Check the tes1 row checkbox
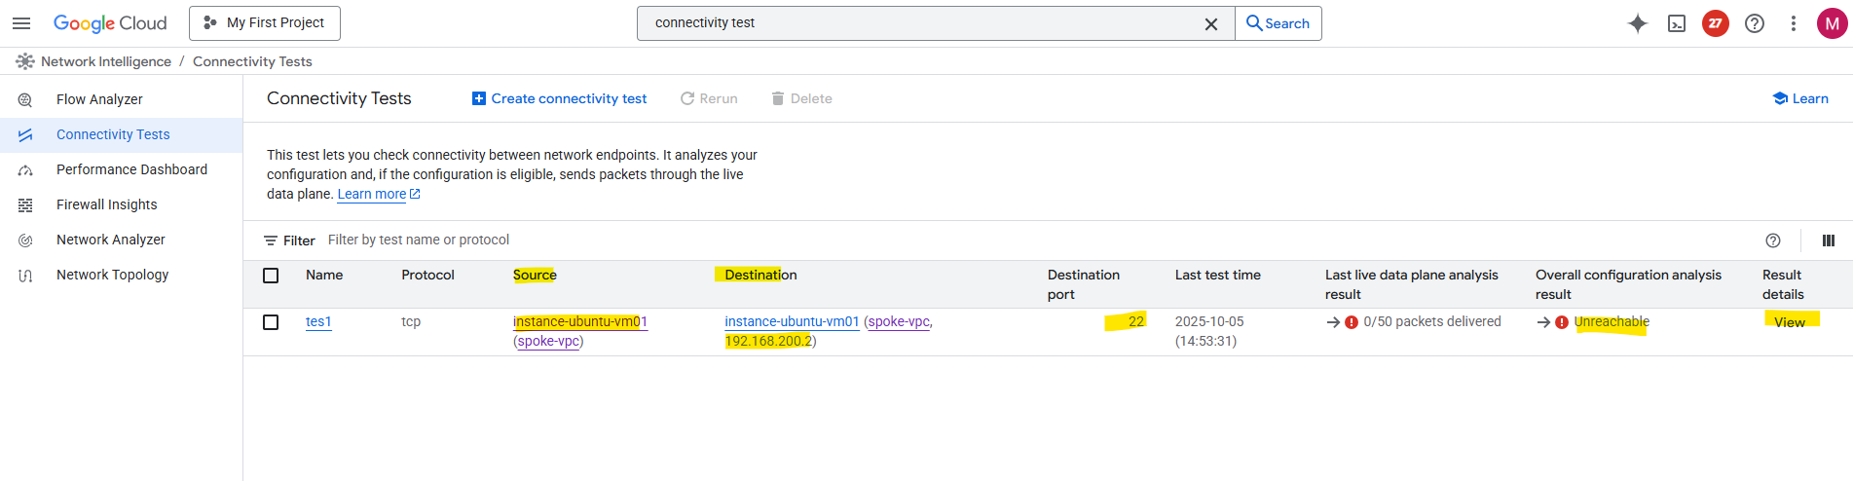1853x481 pixels. point(271,322)
